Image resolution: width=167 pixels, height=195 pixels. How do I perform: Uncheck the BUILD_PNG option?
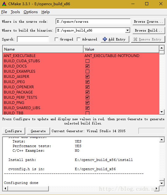87,103
